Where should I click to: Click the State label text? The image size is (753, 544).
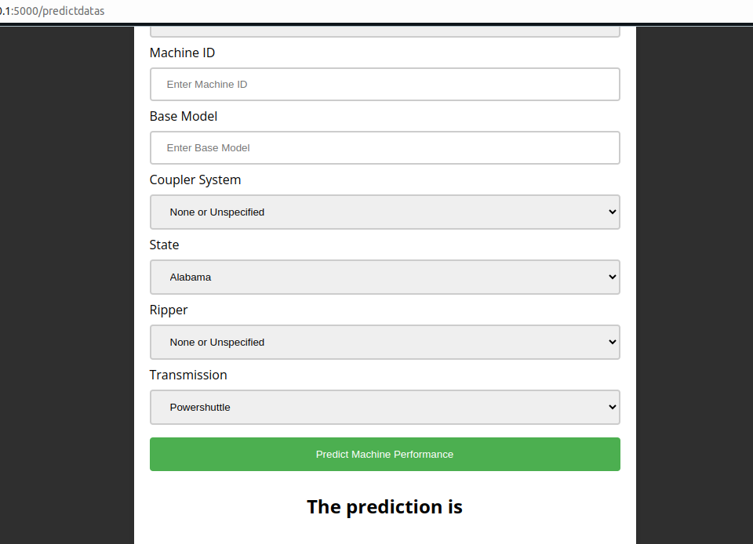(x=164, y=245)
